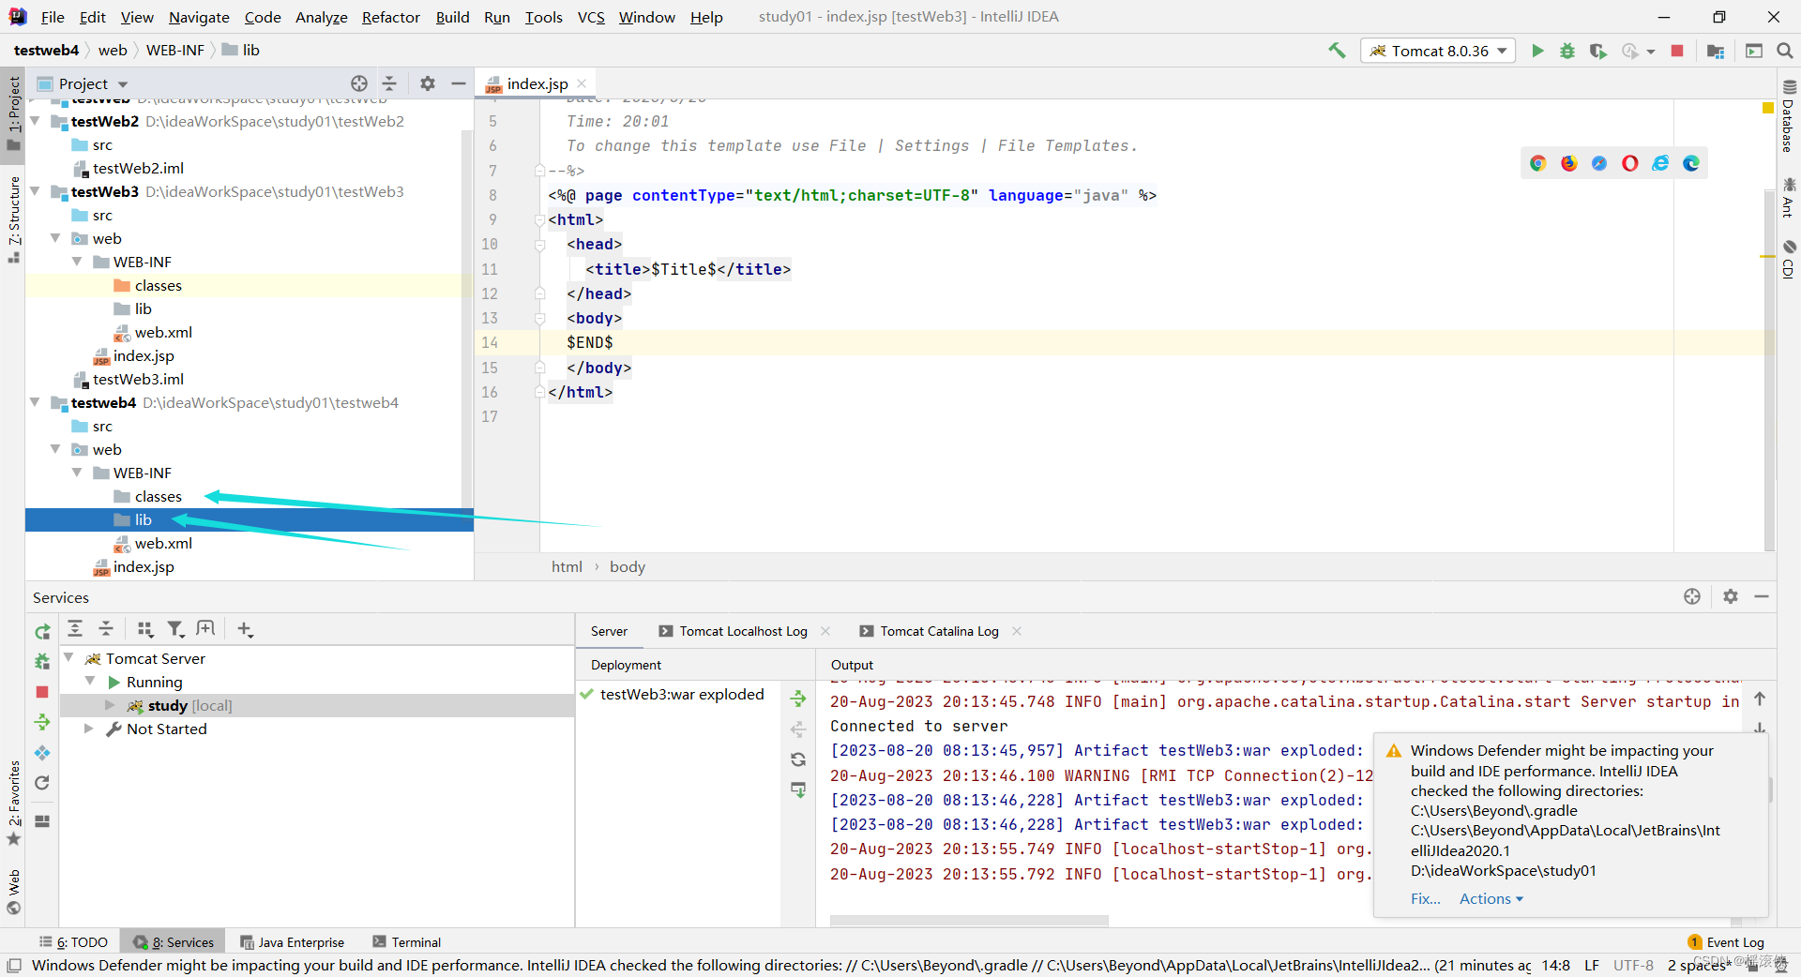Click the locate-file crosshair icon in the Project panel
1801x977 pixels.
pos(359,83)
